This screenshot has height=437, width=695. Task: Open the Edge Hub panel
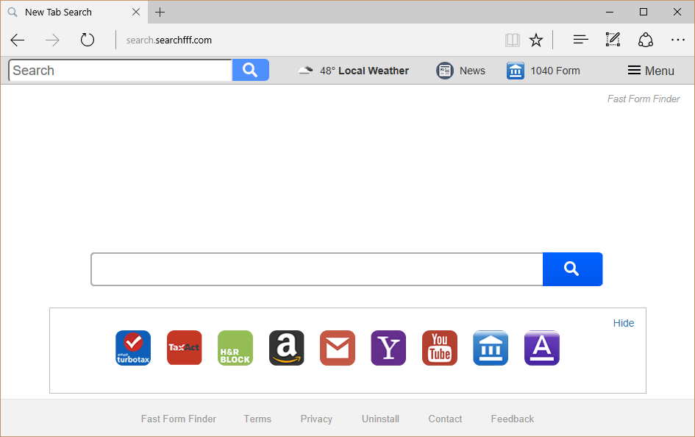pyautogui.click(x=580, y=40)
